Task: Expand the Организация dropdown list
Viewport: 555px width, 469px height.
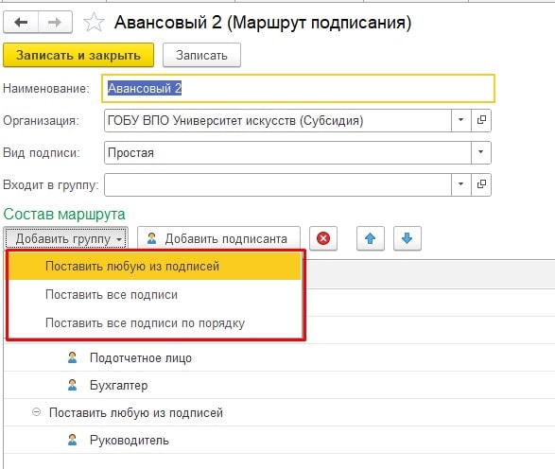Action: tap(460, 120)
